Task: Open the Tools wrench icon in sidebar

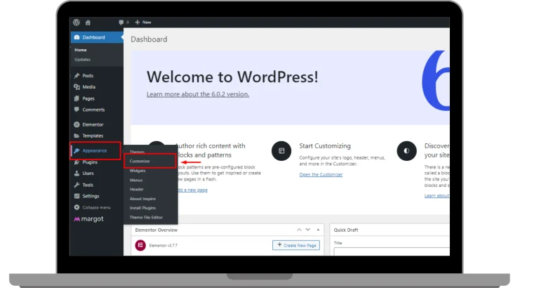Action: [76, 185]
